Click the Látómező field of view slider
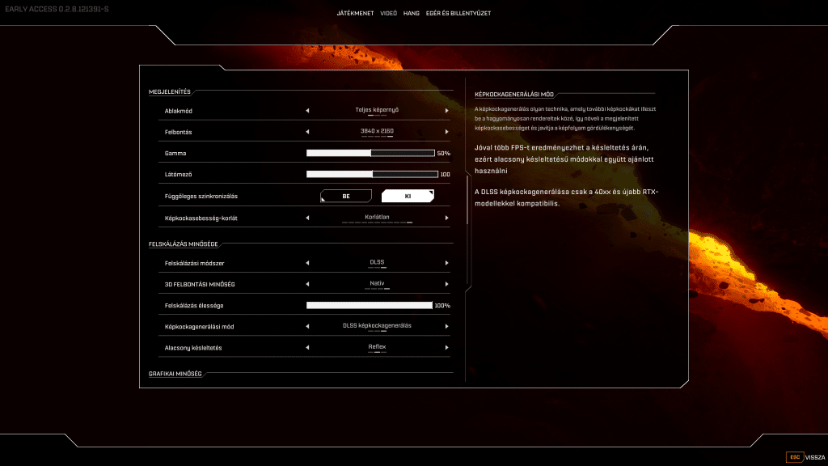828x466 pixels. tap(372, 175)
